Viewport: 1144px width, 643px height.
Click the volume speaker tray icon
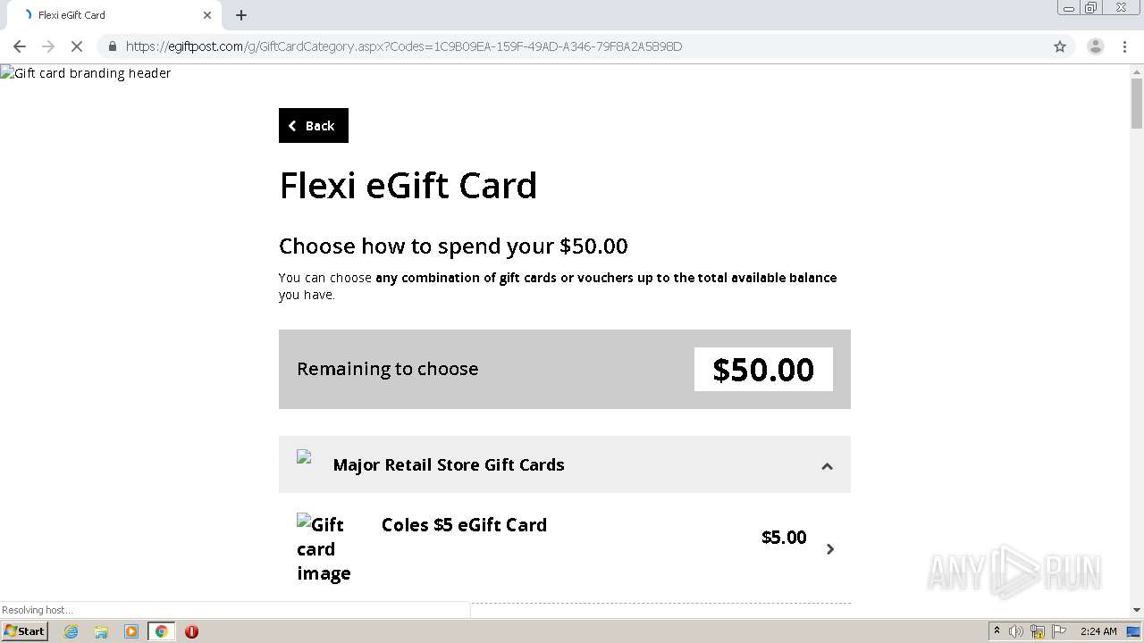pyautogui.click(x=1016, y=631)
